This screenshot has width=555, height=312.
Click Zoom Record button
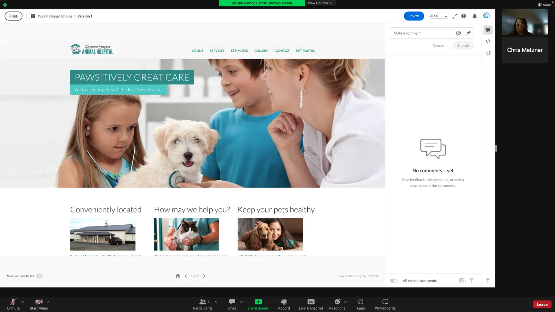click(x=284, y=304)
